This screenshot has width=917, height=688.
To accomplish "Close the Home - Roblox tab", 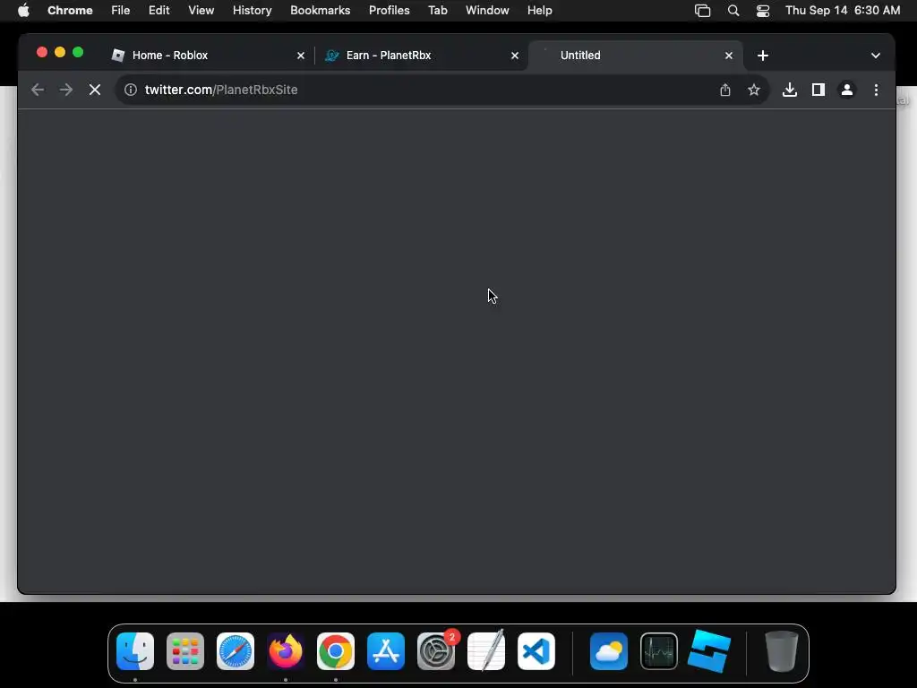I will click(301, 56).
